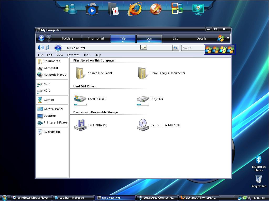Viewport: 269px width, 201px height.
Task: Launch Firefox from the dock
Action: [134, 9]
